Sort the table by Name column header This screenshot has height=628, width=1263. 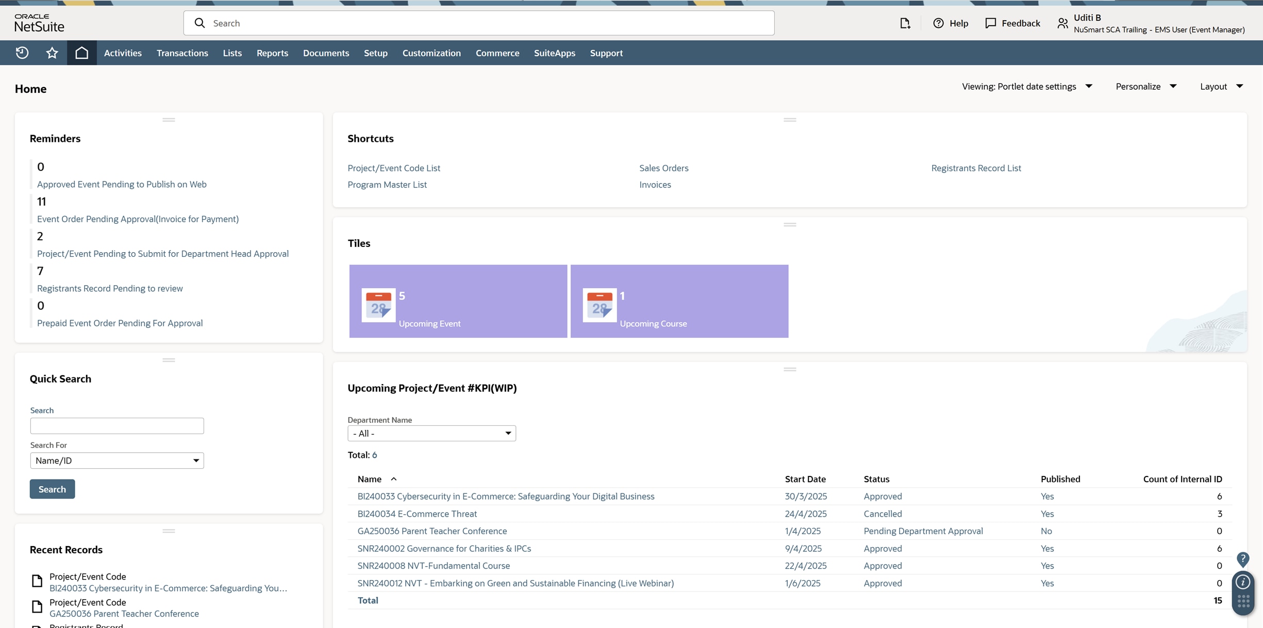370,479
